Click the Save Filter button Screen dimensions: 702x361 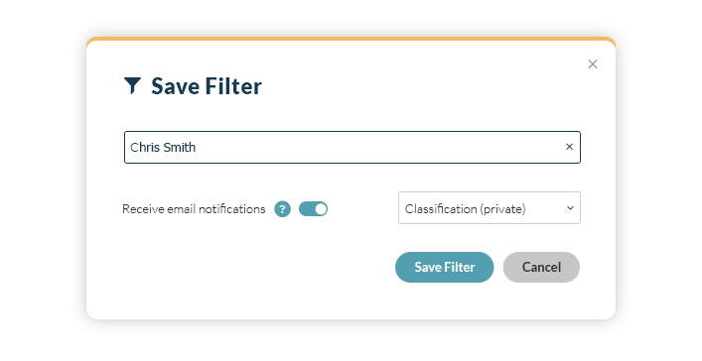(x=445, y=267)
